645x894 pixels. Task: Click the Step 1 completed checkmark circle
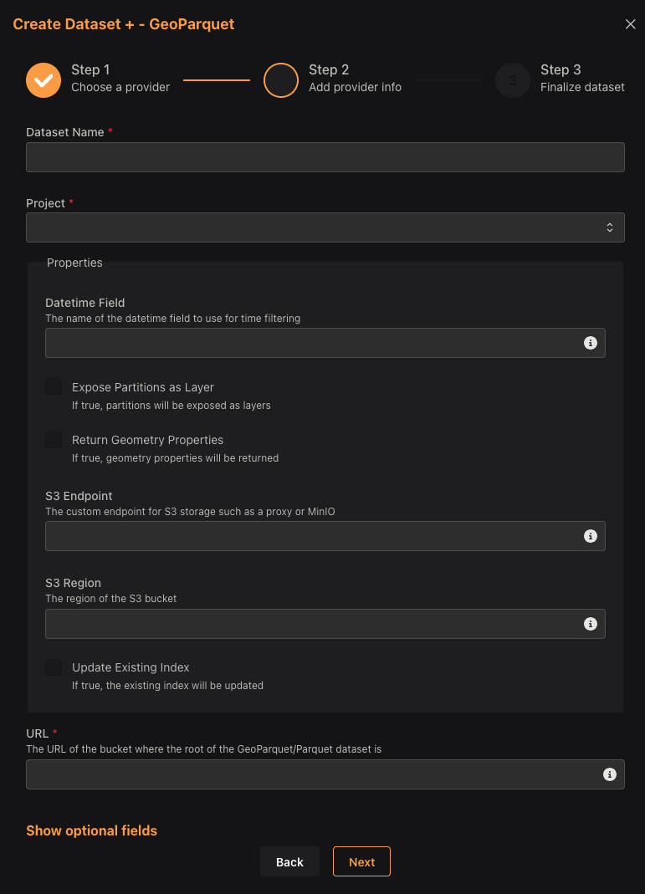coord(44,80)
